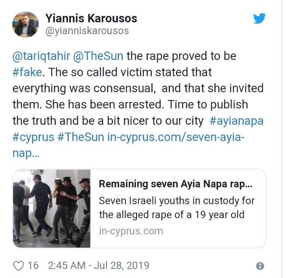Like the tweet with the heart icon
The image size is (287, 278).
click(x=18, y=266)
